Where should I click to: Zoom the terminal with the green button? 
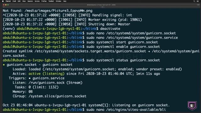[x=8, y=5]
